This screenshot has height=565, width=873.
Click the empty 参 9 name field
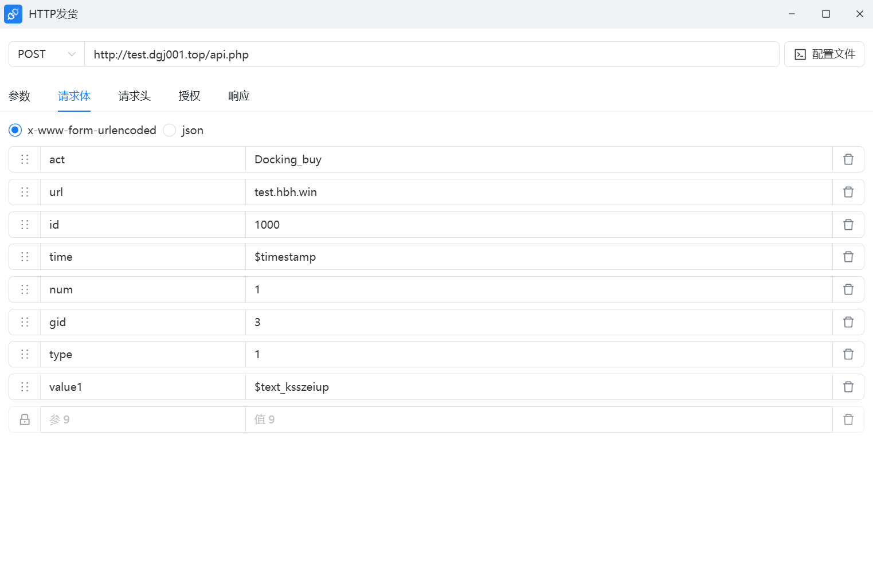coord(142,419)
